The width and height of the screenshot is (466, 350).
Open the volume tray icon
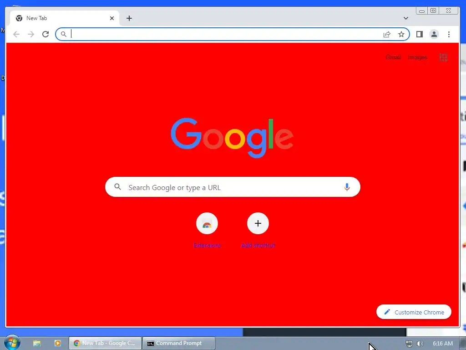click(420, 344)
